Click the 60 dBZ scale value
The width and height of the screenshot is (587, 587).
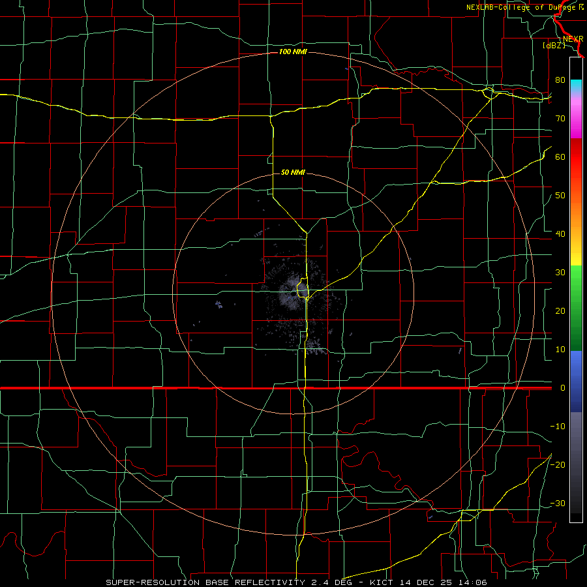click(560, 157)
